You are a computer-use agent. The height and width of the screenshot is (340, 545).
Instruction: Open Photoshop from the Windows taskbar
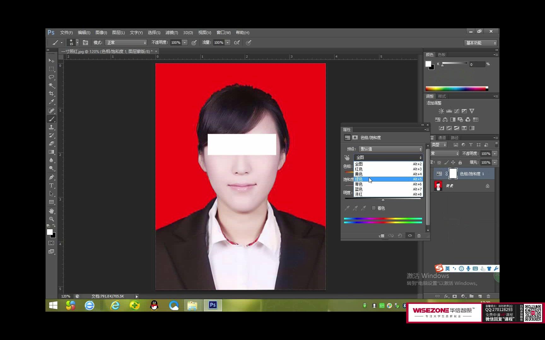pos(213,305)
